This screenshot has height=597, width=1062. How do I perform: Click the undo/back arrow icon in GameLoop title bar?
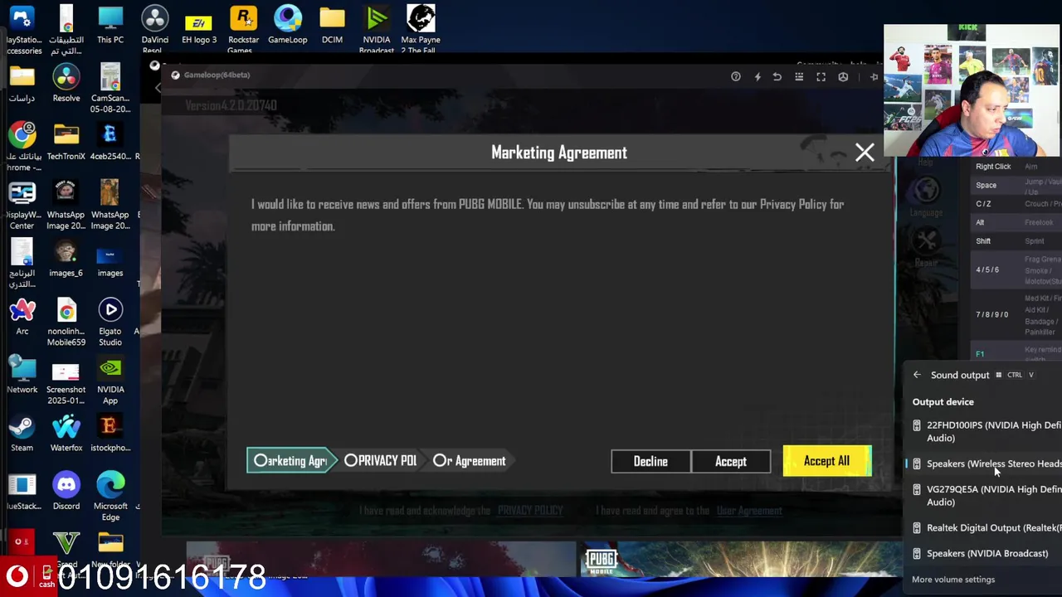[777, 76]
